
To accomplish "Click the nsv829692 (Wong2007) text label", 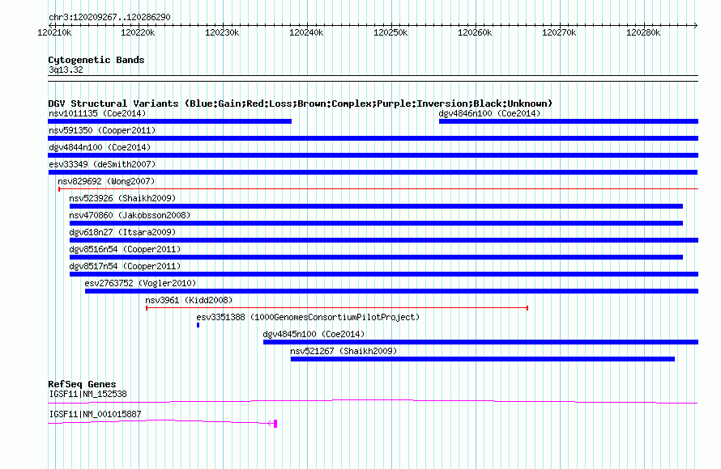I will (106, 181).
